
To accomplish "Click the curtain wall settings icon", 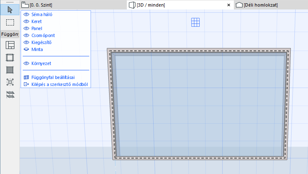I will point(26,77).
